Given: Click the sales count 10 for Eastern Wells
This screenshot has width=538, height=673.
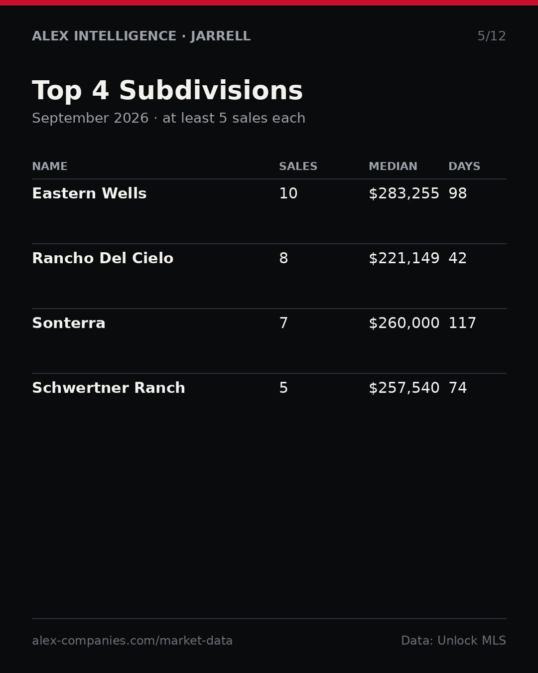Looking at the screenshot, I should [288, 194].
